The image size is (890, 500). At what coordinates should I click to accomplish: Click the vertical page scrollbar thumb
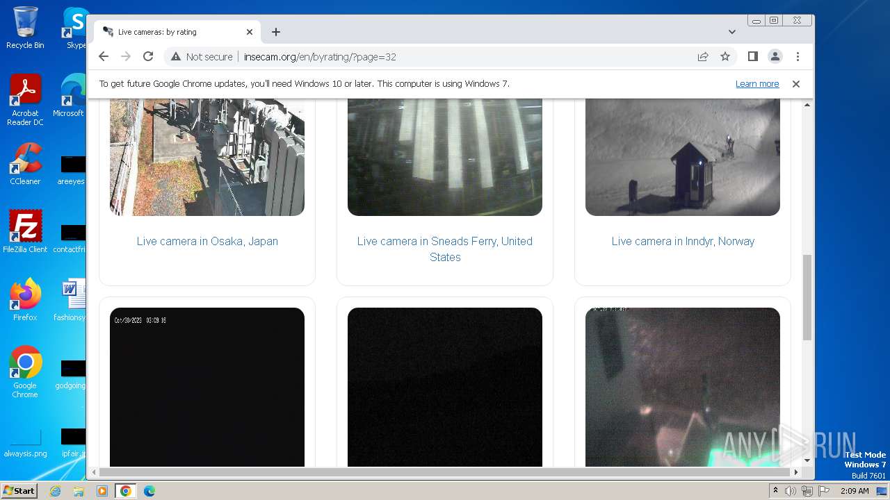point(807,297)
